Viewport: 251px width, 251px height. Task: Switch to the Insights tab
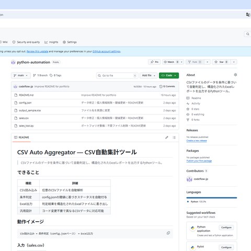pos(51,42)
